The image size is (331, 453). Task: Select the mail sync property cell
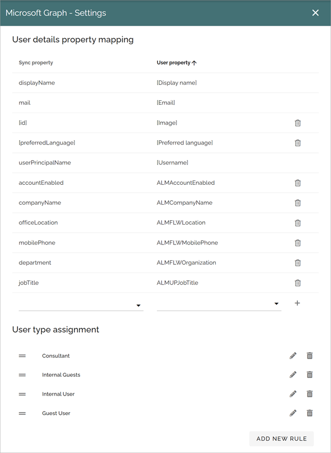pos(25,103)
